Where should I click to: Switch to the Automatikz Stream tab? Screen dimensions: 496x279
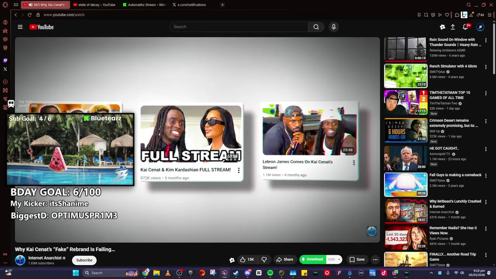pos(144,5)
